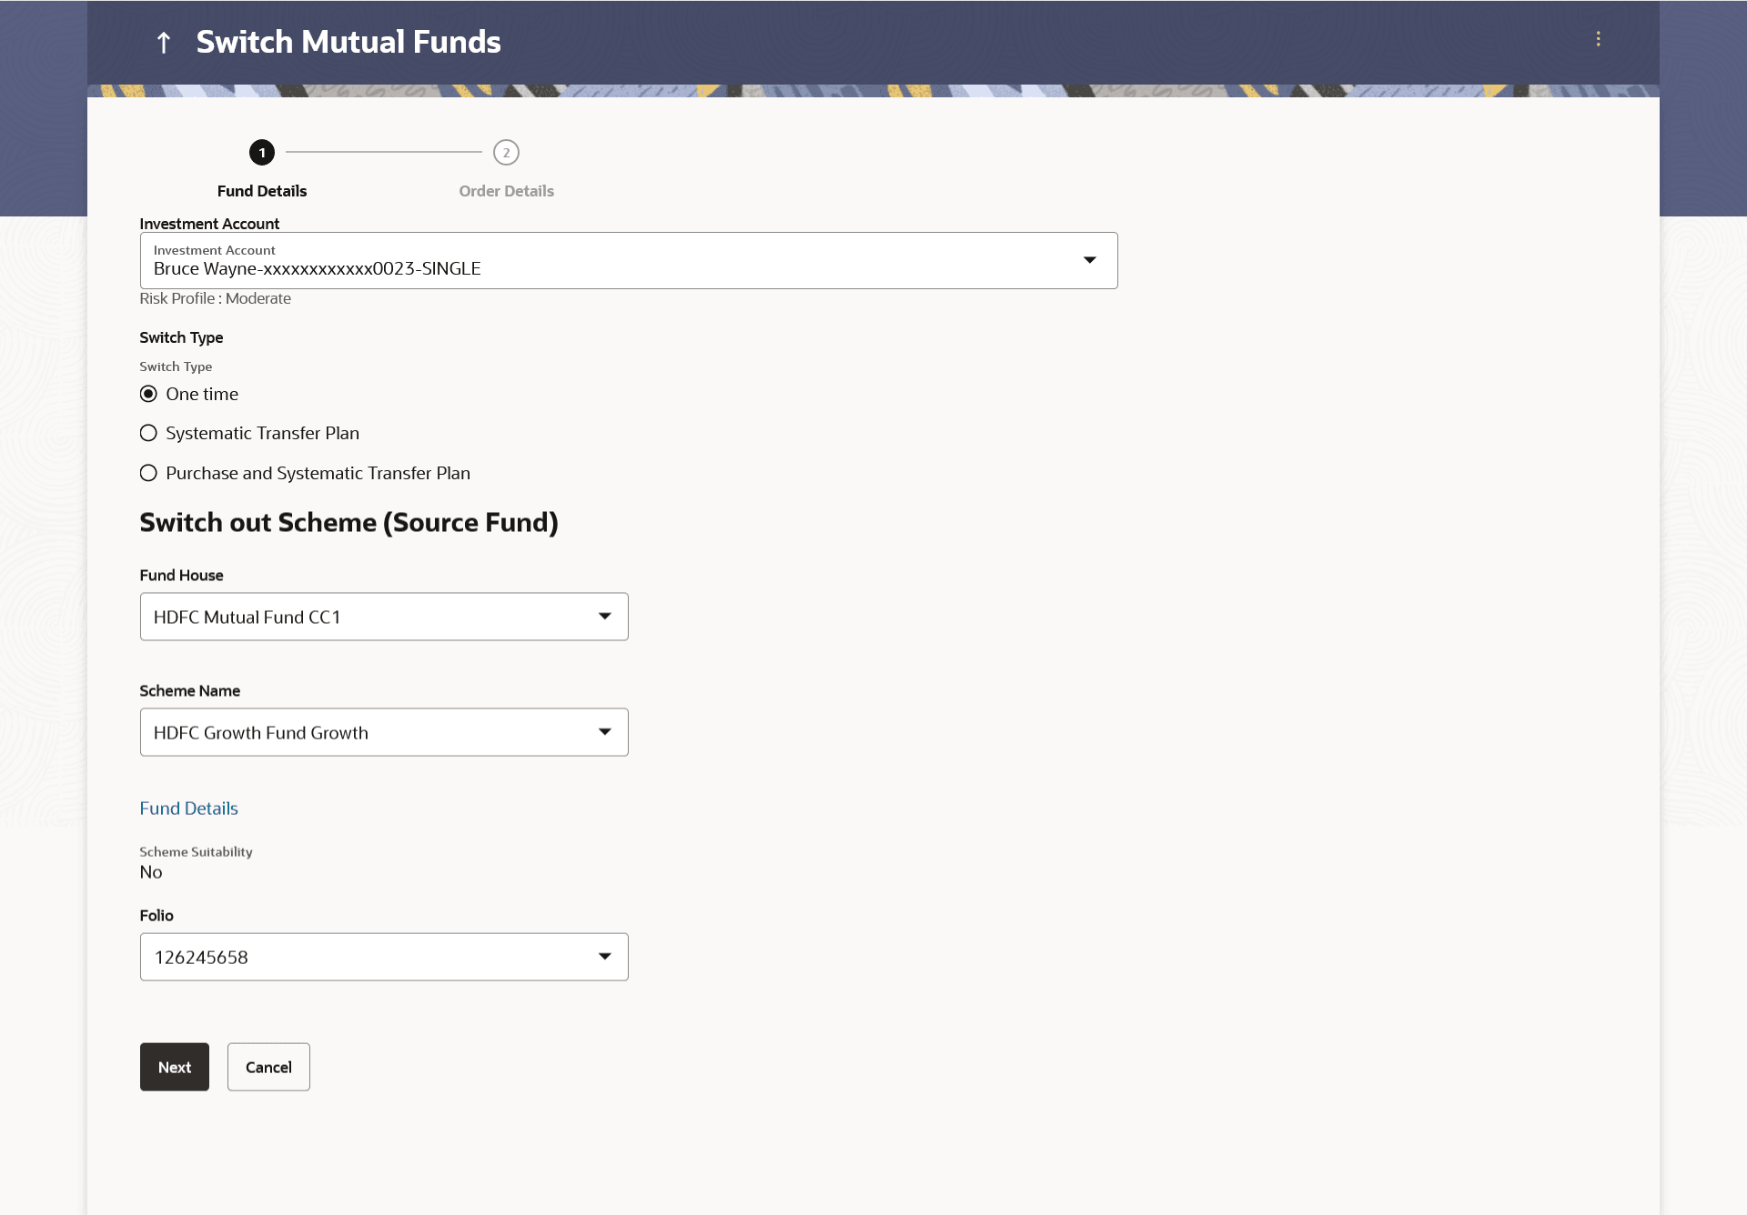Select the One time radio button
Viewport: 1747px width, 1215px height.
pyautogui.click(x=148, y=394)
